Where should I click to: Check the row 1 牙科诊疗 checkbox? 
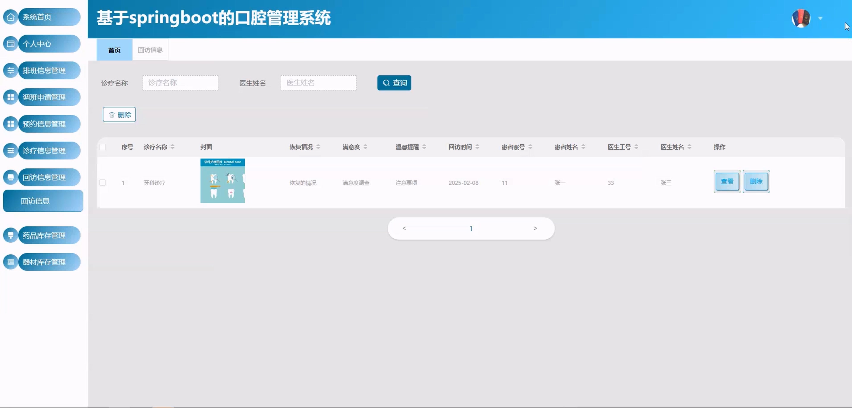click(102, 183)
